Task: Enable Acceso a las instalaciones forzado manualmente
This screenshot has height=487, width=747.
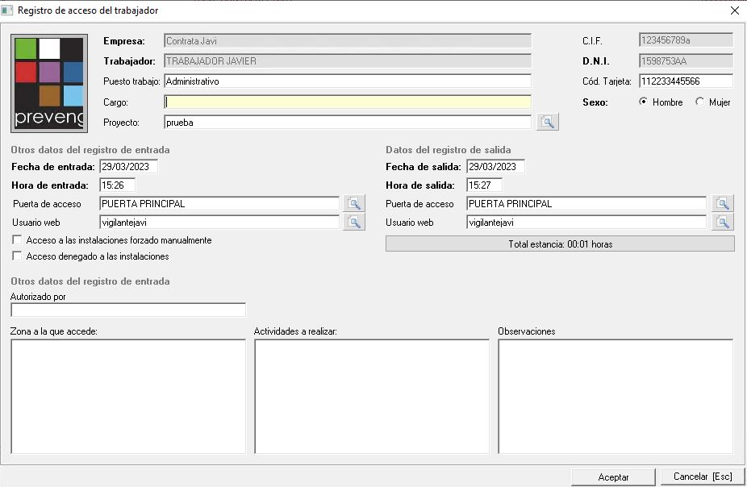Action: click(x=18, y=240)
